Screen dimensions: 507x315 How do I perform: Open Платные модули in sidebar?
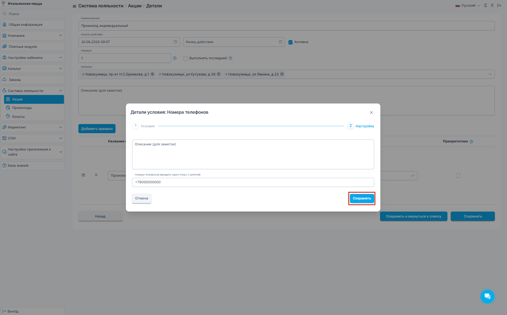click(32, 47)
